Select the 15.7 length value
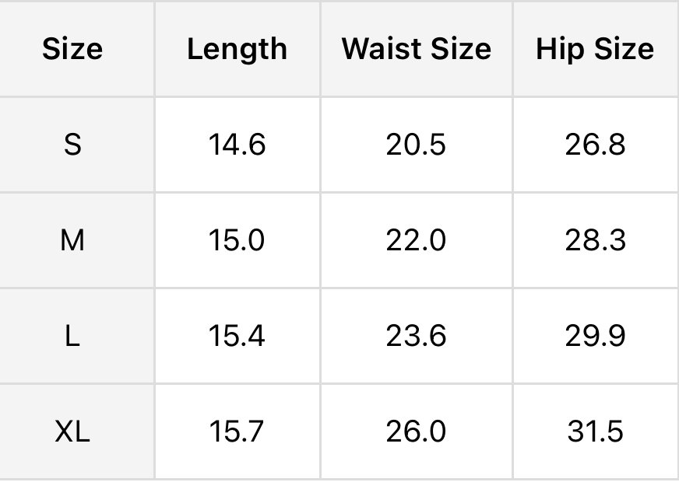This screenshot has width=679, height=482. click(x=237, y=431)
